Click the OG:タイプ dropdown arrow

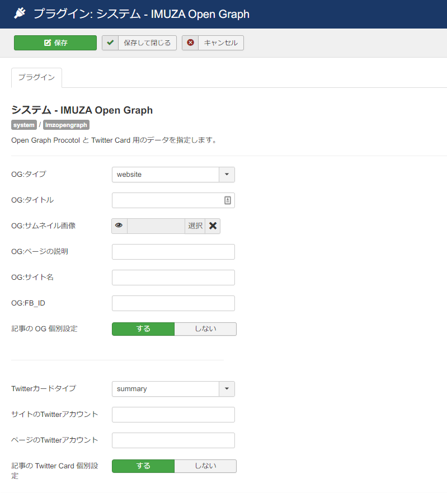click(227, 175)
